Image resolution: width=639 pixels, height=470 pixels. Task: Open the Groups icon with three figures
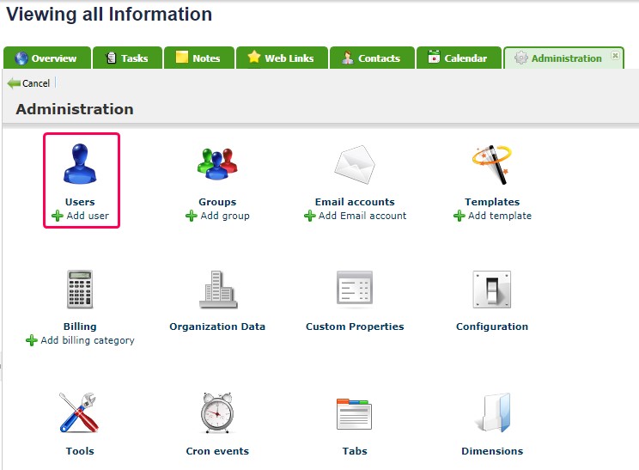[217, 164]
